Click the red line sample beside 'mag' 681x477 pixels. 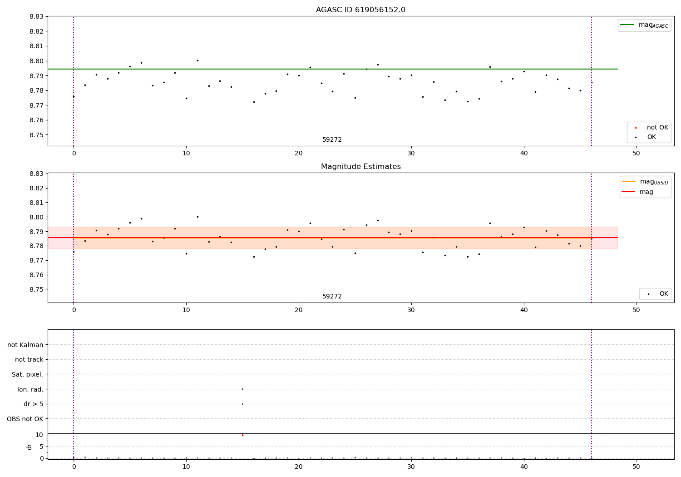coord(629,192)
